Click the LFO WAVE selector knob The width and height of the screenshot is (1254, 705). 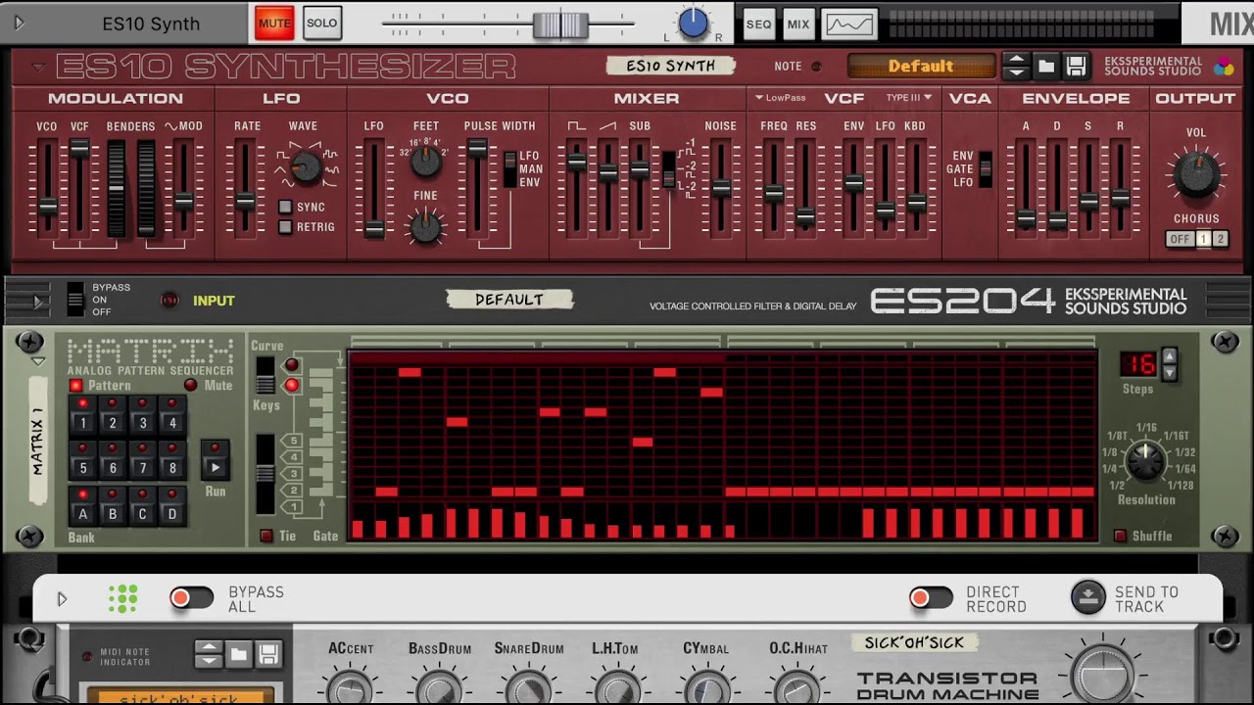[x=307, y=168]
